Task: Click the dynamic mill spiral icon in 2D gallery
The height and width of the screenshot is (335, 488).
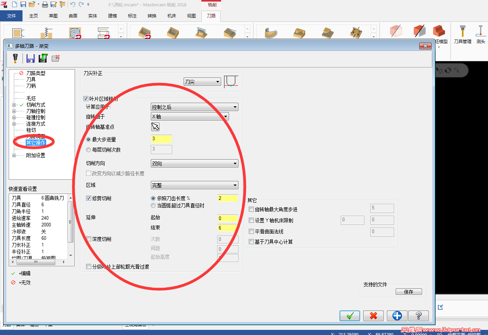Action: click(75, 34)
